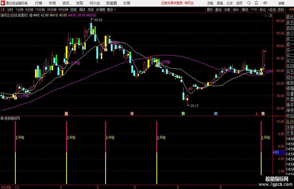Image resolution: width=294 pixels, height=189 pixels.
Task: Open the 选项 menu
Action: tap(239, 3)
